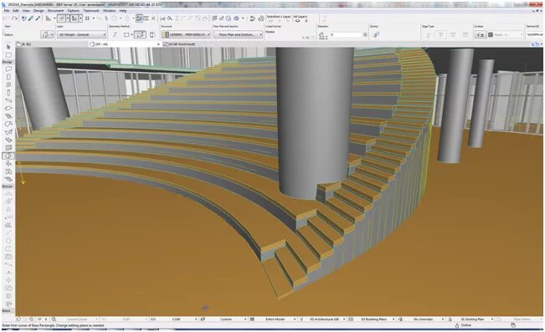Select the Arc/Circle tool
The width and height of the screenshot is (545, 332).
(x=8, y=241)
